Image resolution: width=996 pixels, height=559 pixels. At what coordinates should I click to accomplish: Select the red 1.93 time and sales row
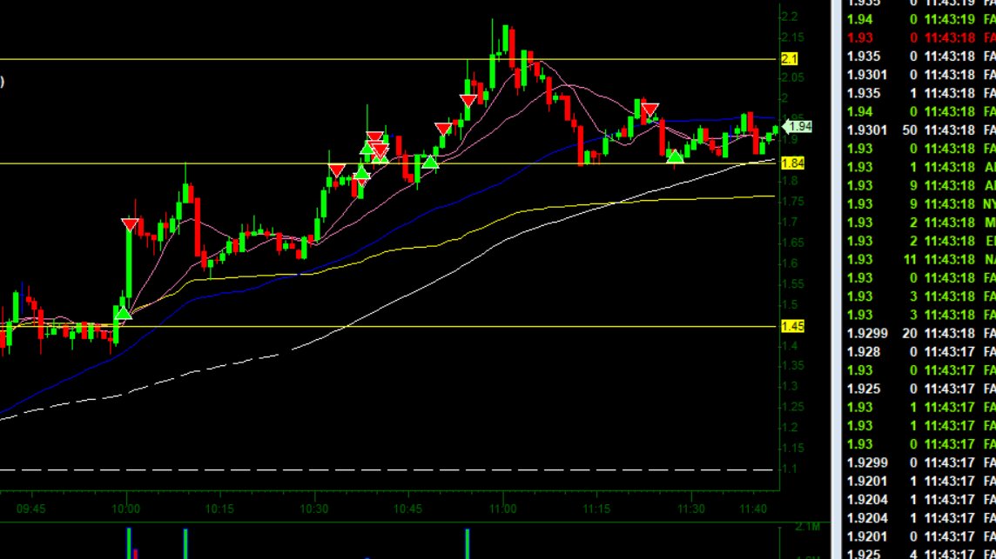click(x=921, y=38)
